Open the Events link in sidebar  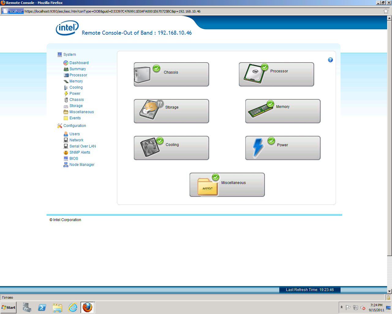tap(75, 118)
